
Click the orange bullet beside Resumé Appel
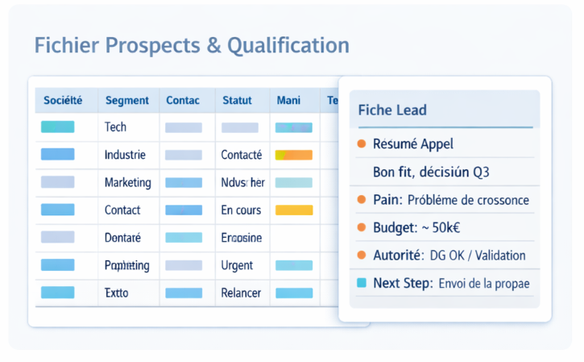(361, 144)
